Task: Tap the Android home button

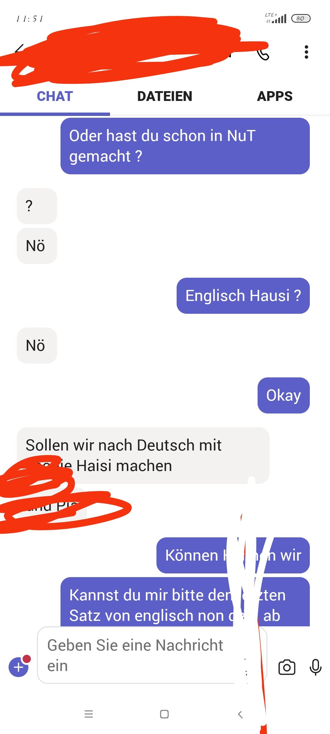Action: tap(164, 714)
